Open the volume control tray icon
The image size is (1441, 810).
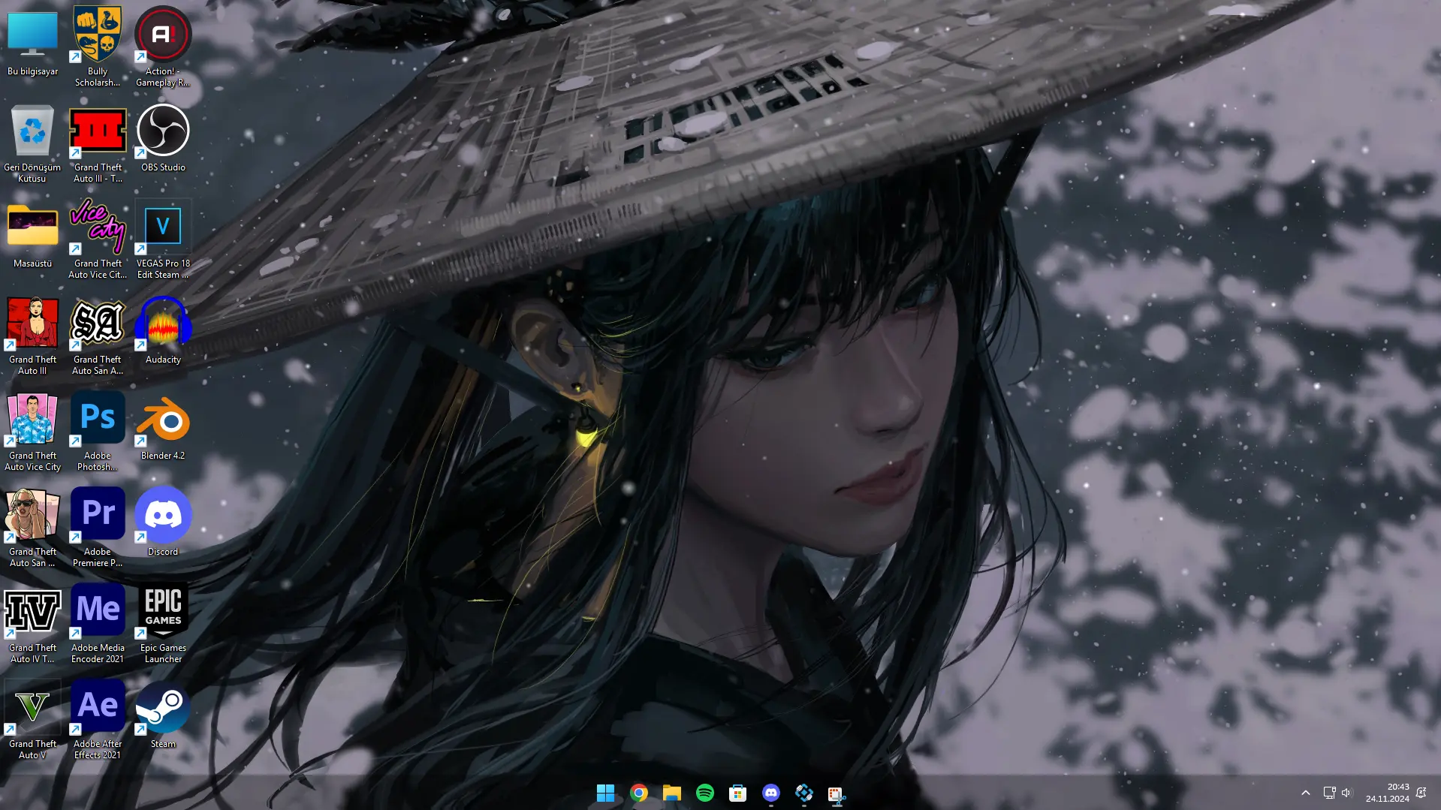pyautogui.click(x=1346, y=793)
